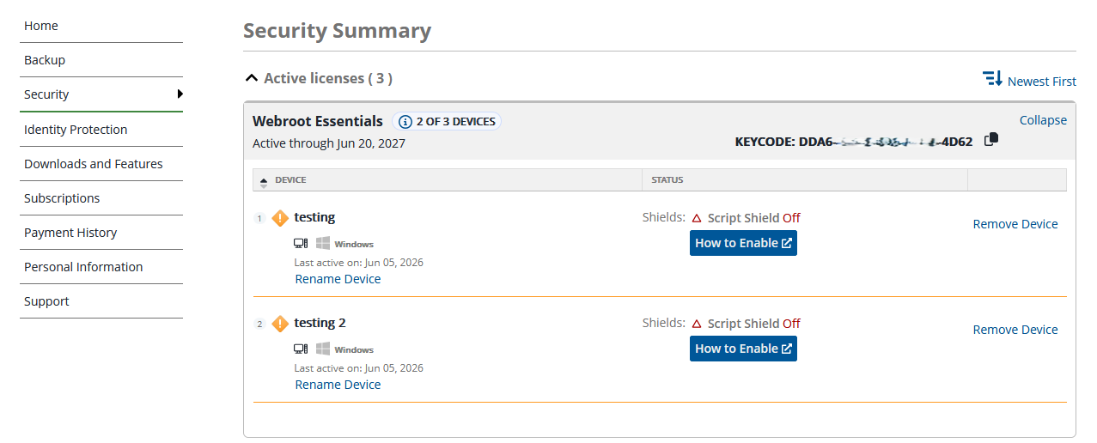This screenshot has width=1097, height=443.
Task: Open the Subscriptions page
Action: pos(62,198)
